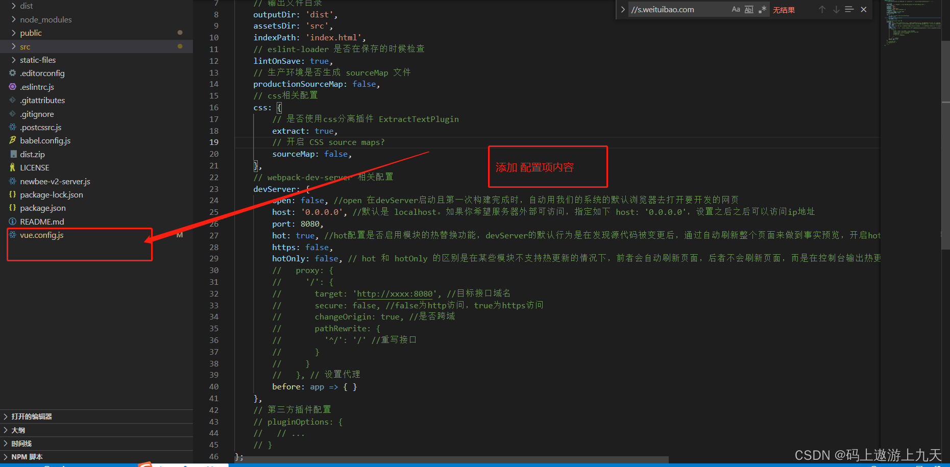This screenshot has height=467, width=950.
Task: Click the icon beside vue.config.js
Action: (x=13, y=235)
